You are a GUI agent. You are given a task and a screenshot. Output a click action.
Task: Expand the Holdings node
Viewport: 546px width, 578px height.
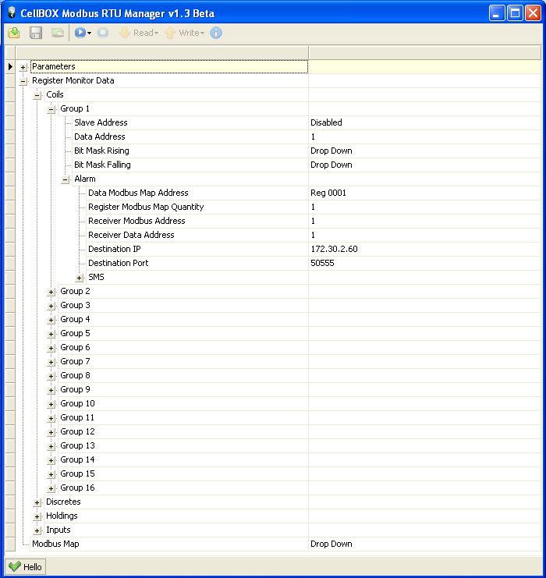[37, 516]
